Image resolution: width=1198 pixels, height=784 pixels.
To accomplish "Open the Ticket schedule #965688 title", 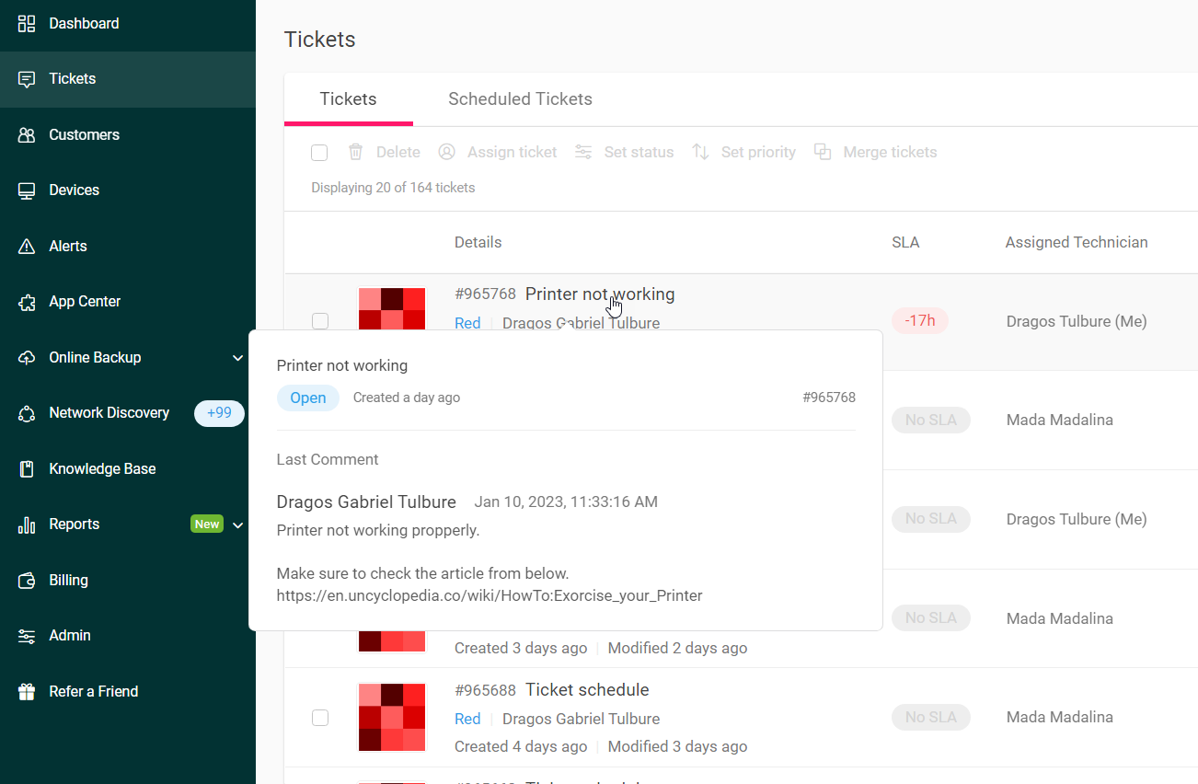I will 587,690.
